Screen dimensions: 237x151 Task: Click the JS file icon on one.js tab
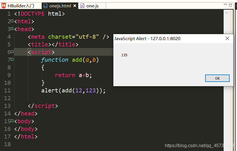click(x=82, y=6)
